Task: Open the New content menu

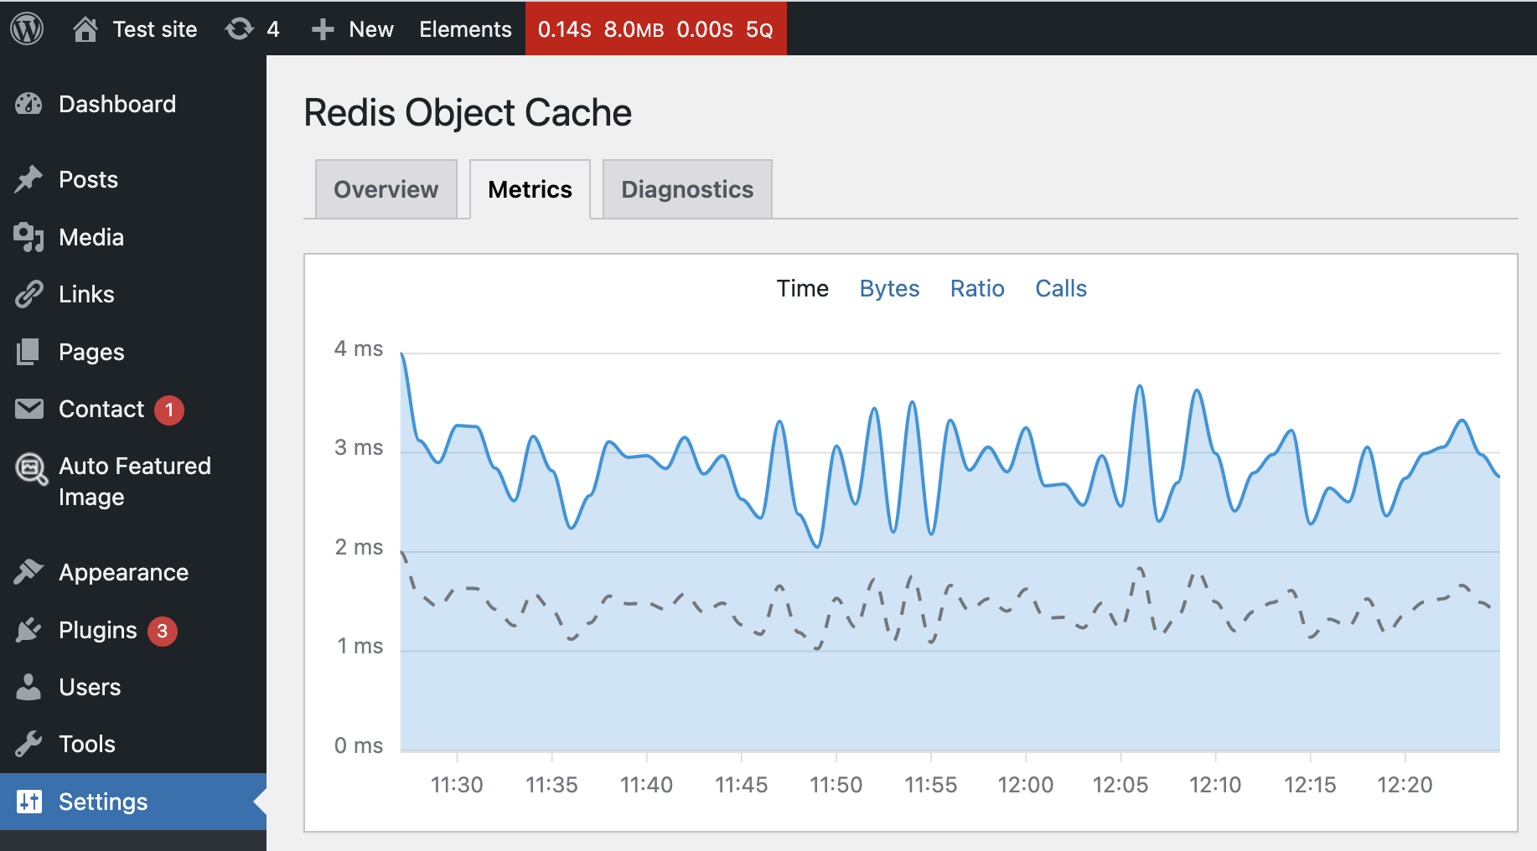Action: pos(370,29)
